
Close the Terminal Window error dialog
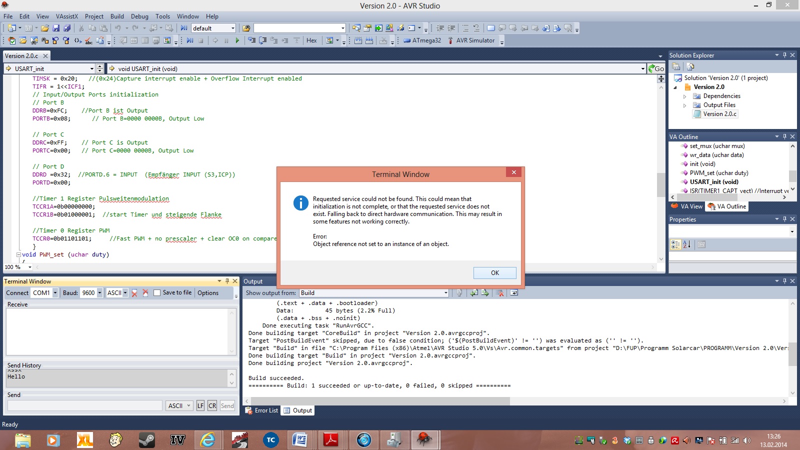coord(513,172)
